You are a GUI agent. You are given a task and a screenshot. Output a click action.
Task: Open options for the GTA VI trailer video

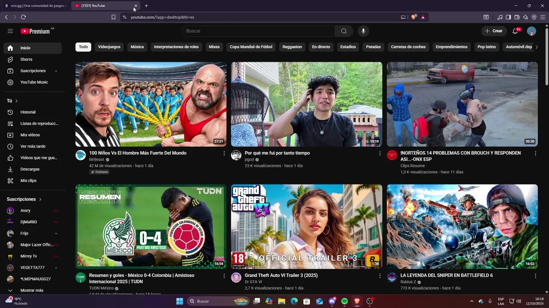(380, 276)
